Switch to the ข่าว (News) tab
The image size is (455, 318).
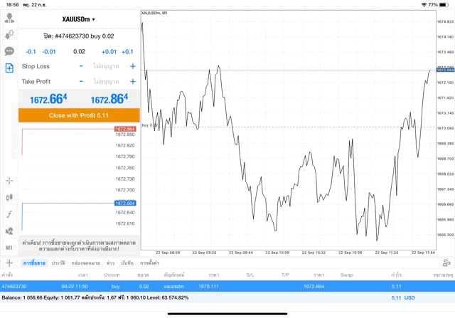click(110, 263)
